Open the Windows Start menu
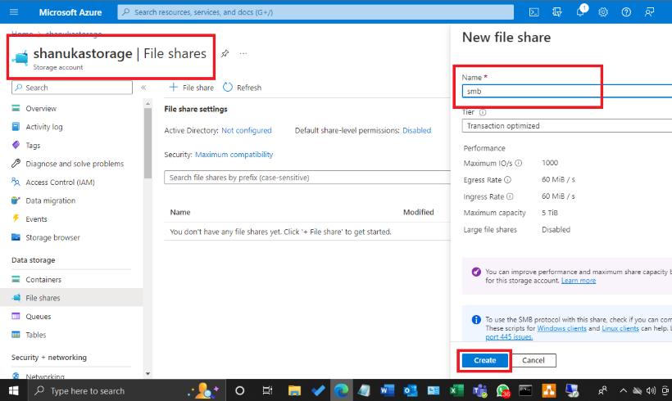The height and width of the screenshot is (401, 672). pyautogui.click(x=14, y=390)
